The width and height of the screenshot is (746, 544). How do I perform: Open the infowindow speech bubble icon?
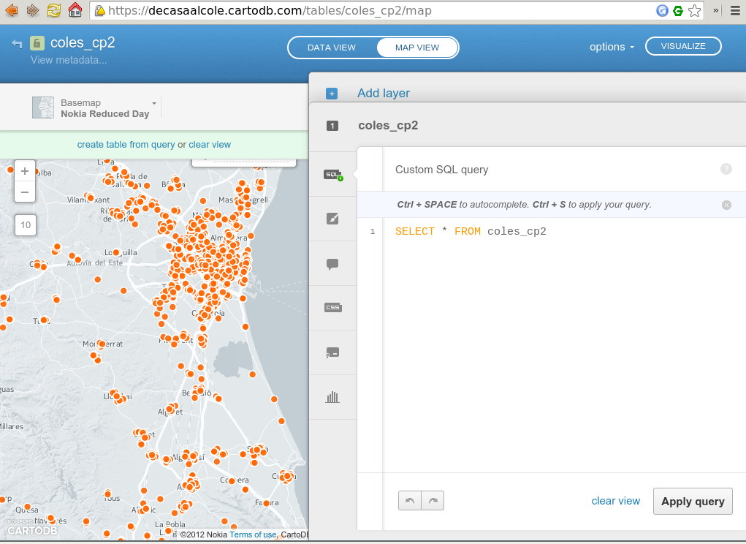pos(332,264)
